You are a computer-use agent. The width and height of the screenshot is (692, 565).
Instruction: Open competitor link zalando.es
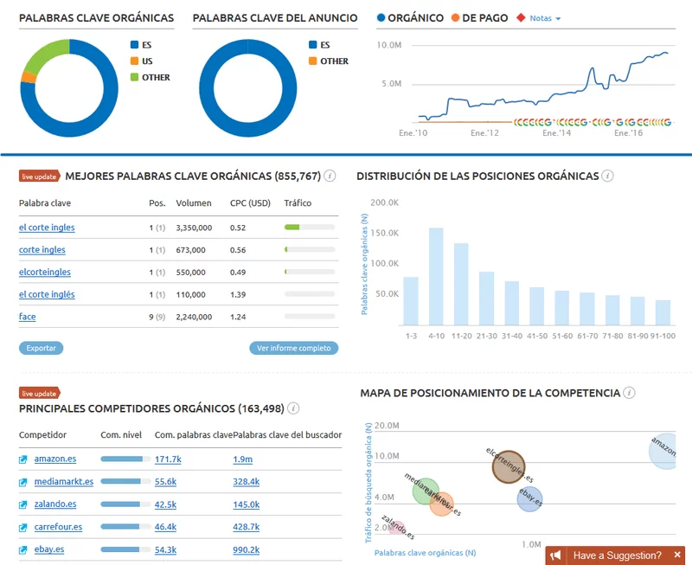[x=55, y=504]
